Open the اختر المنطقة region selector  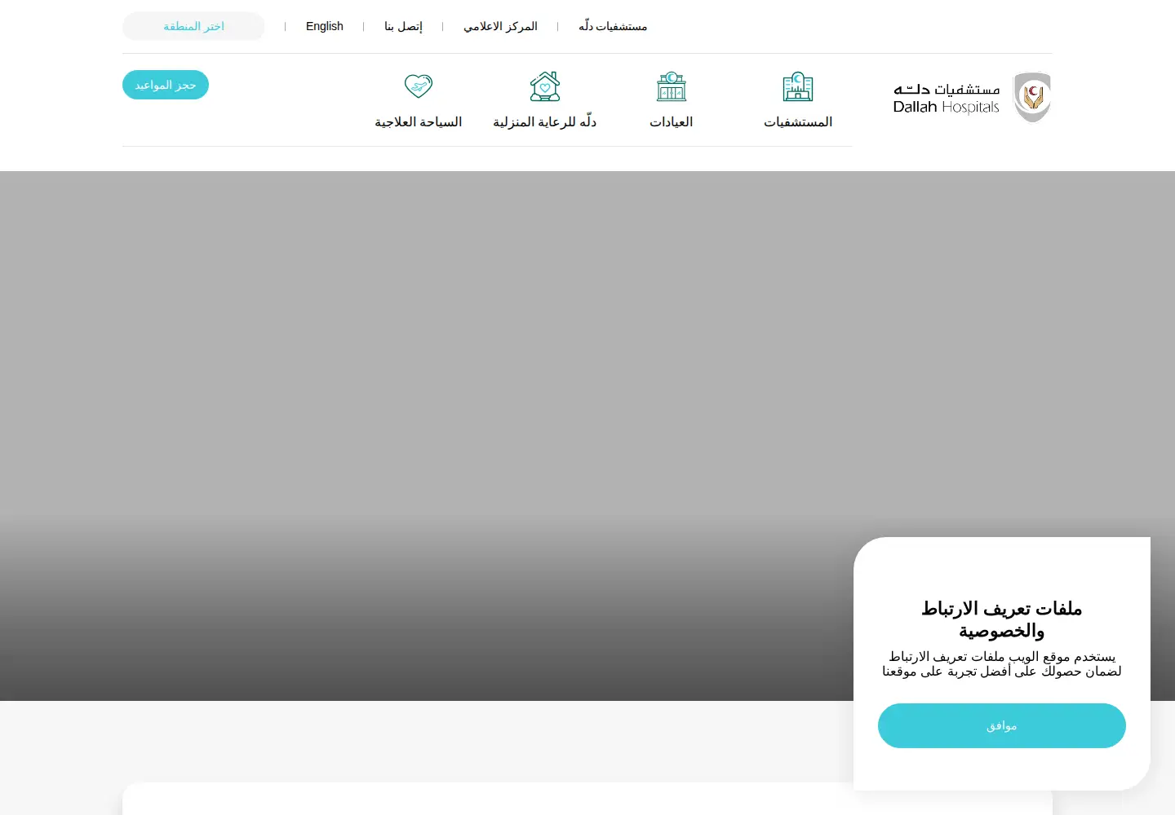click(193, 26)
